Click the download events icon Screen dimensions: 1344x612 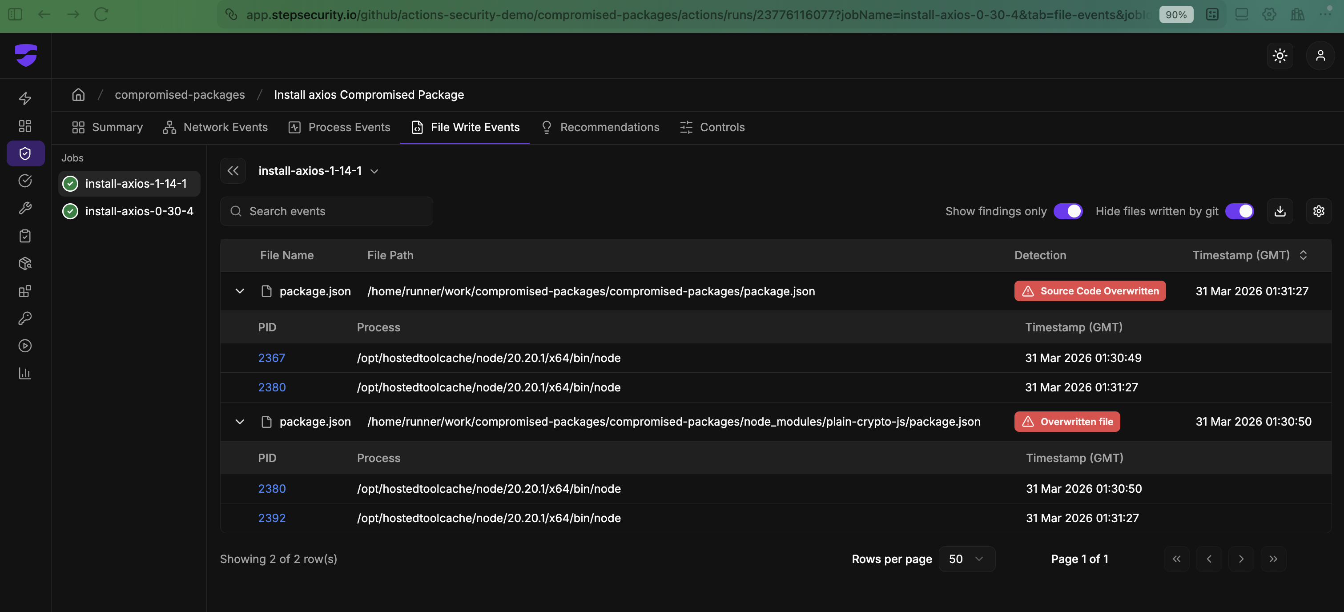[x=1280, y=211]
